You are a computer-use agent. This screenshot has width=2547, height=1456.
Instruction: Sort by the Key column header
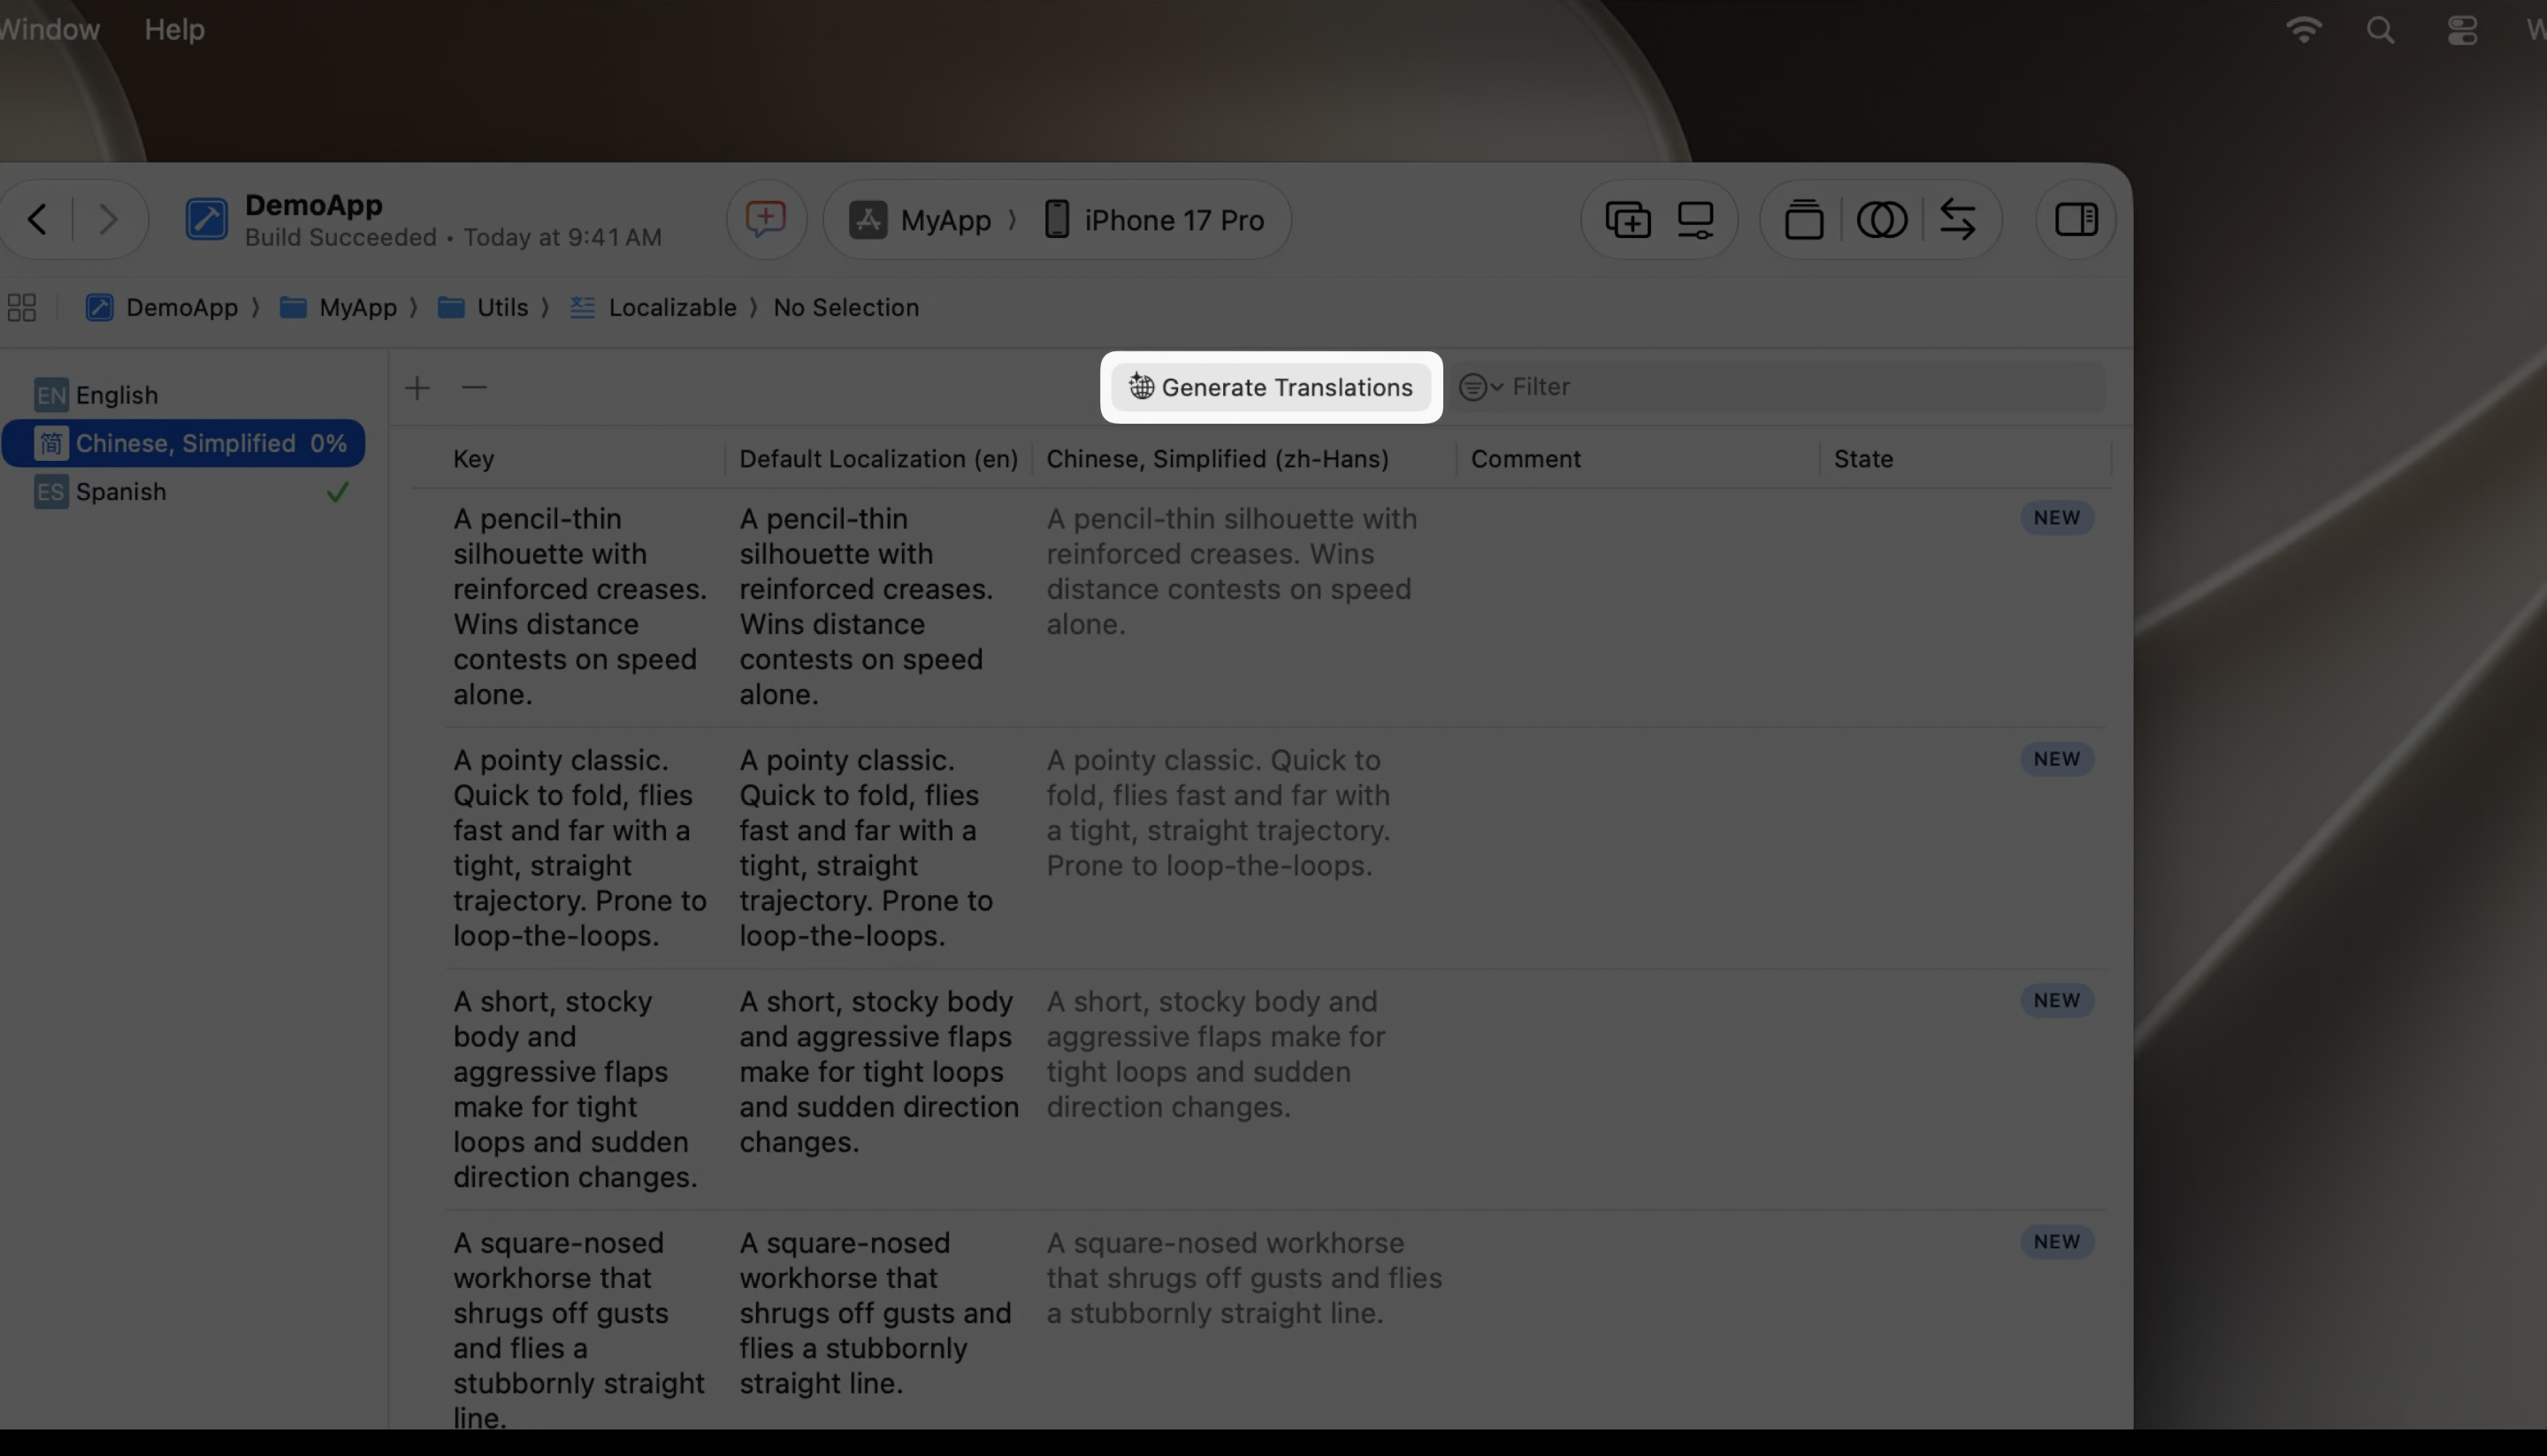(x=473, y=459)
